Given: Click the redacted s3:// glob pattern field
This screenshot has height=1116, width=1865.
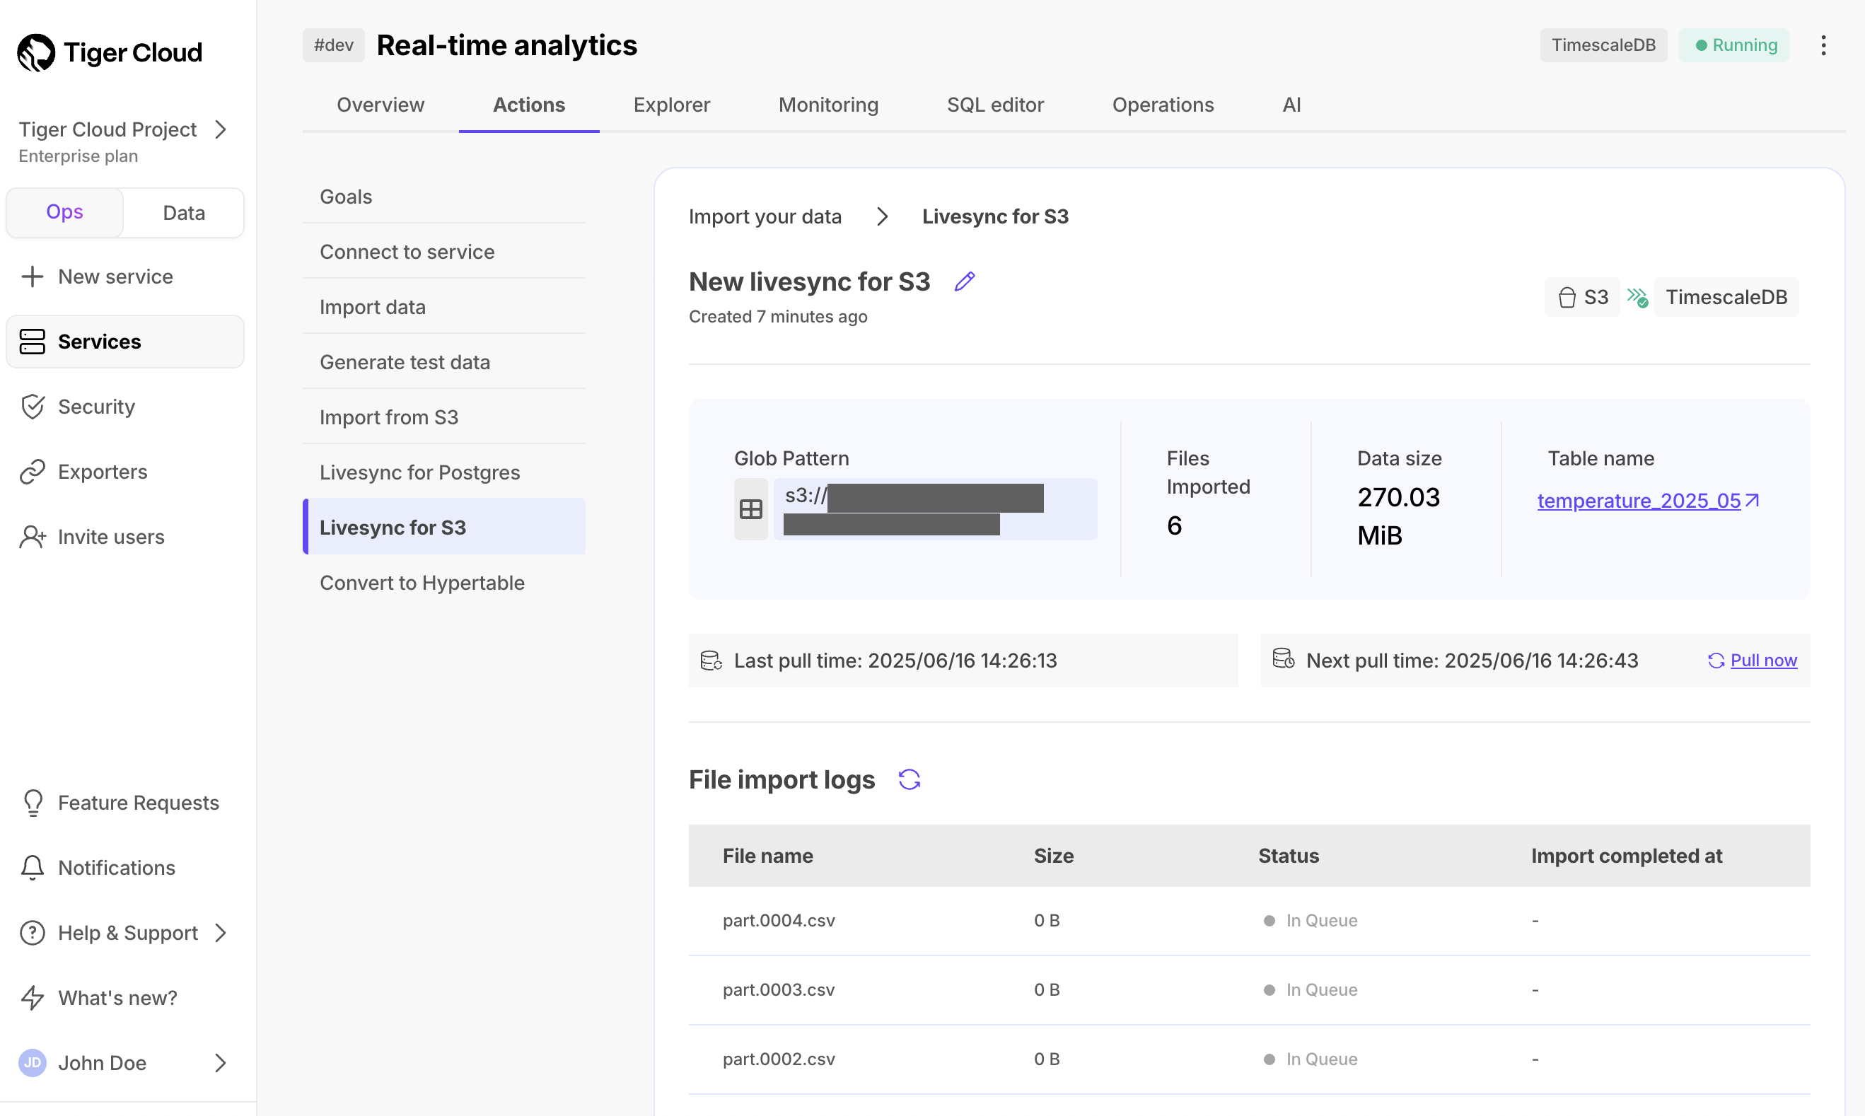Looking at the screenshot, I should 936,509.
